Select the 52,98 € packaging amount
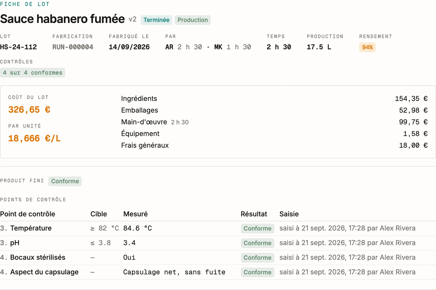This screenshot has width=436, height=290. click(x=413, y=110)
